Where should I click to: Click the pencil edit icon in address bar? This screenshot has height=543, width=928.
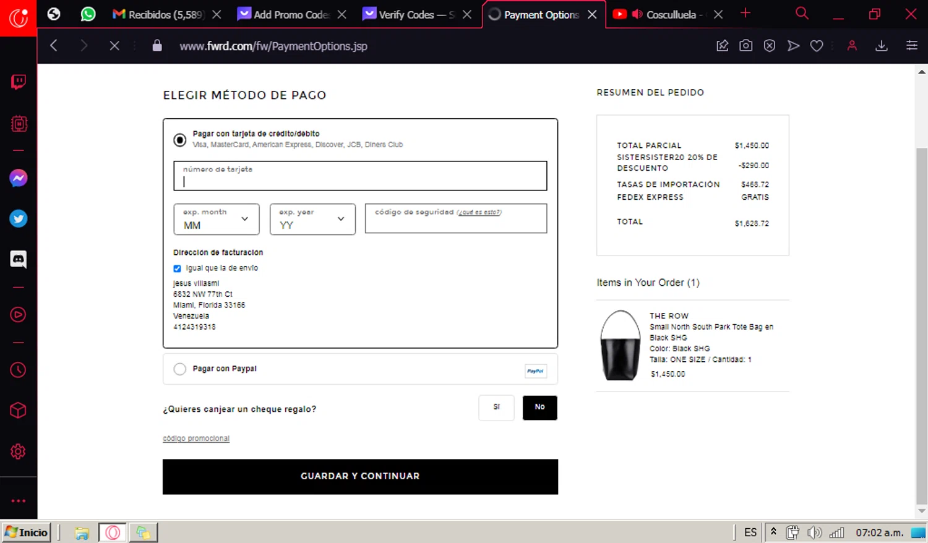pyautogui.click(x=722, y=46)
